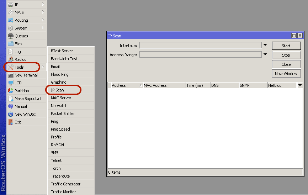
Task: Click the Make Supout.rif icon
Action: pos(10,99)
